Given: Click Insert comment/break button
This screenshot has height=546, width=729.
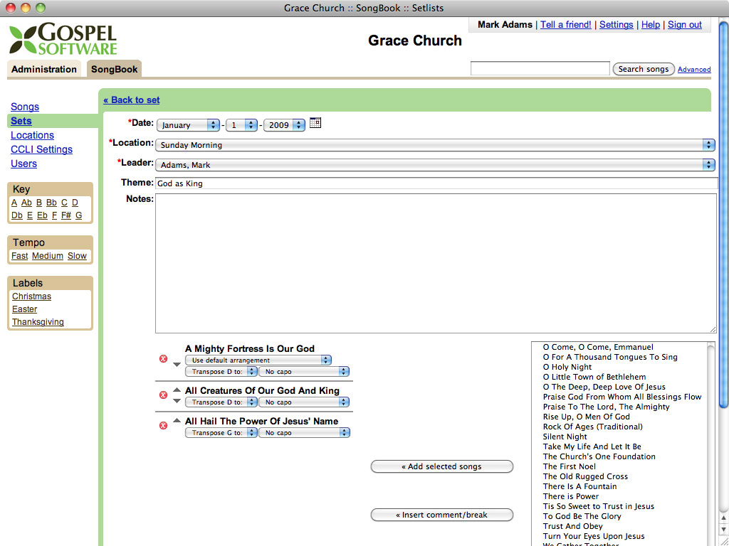Looking at the screenshot, I should click(441, 515).
